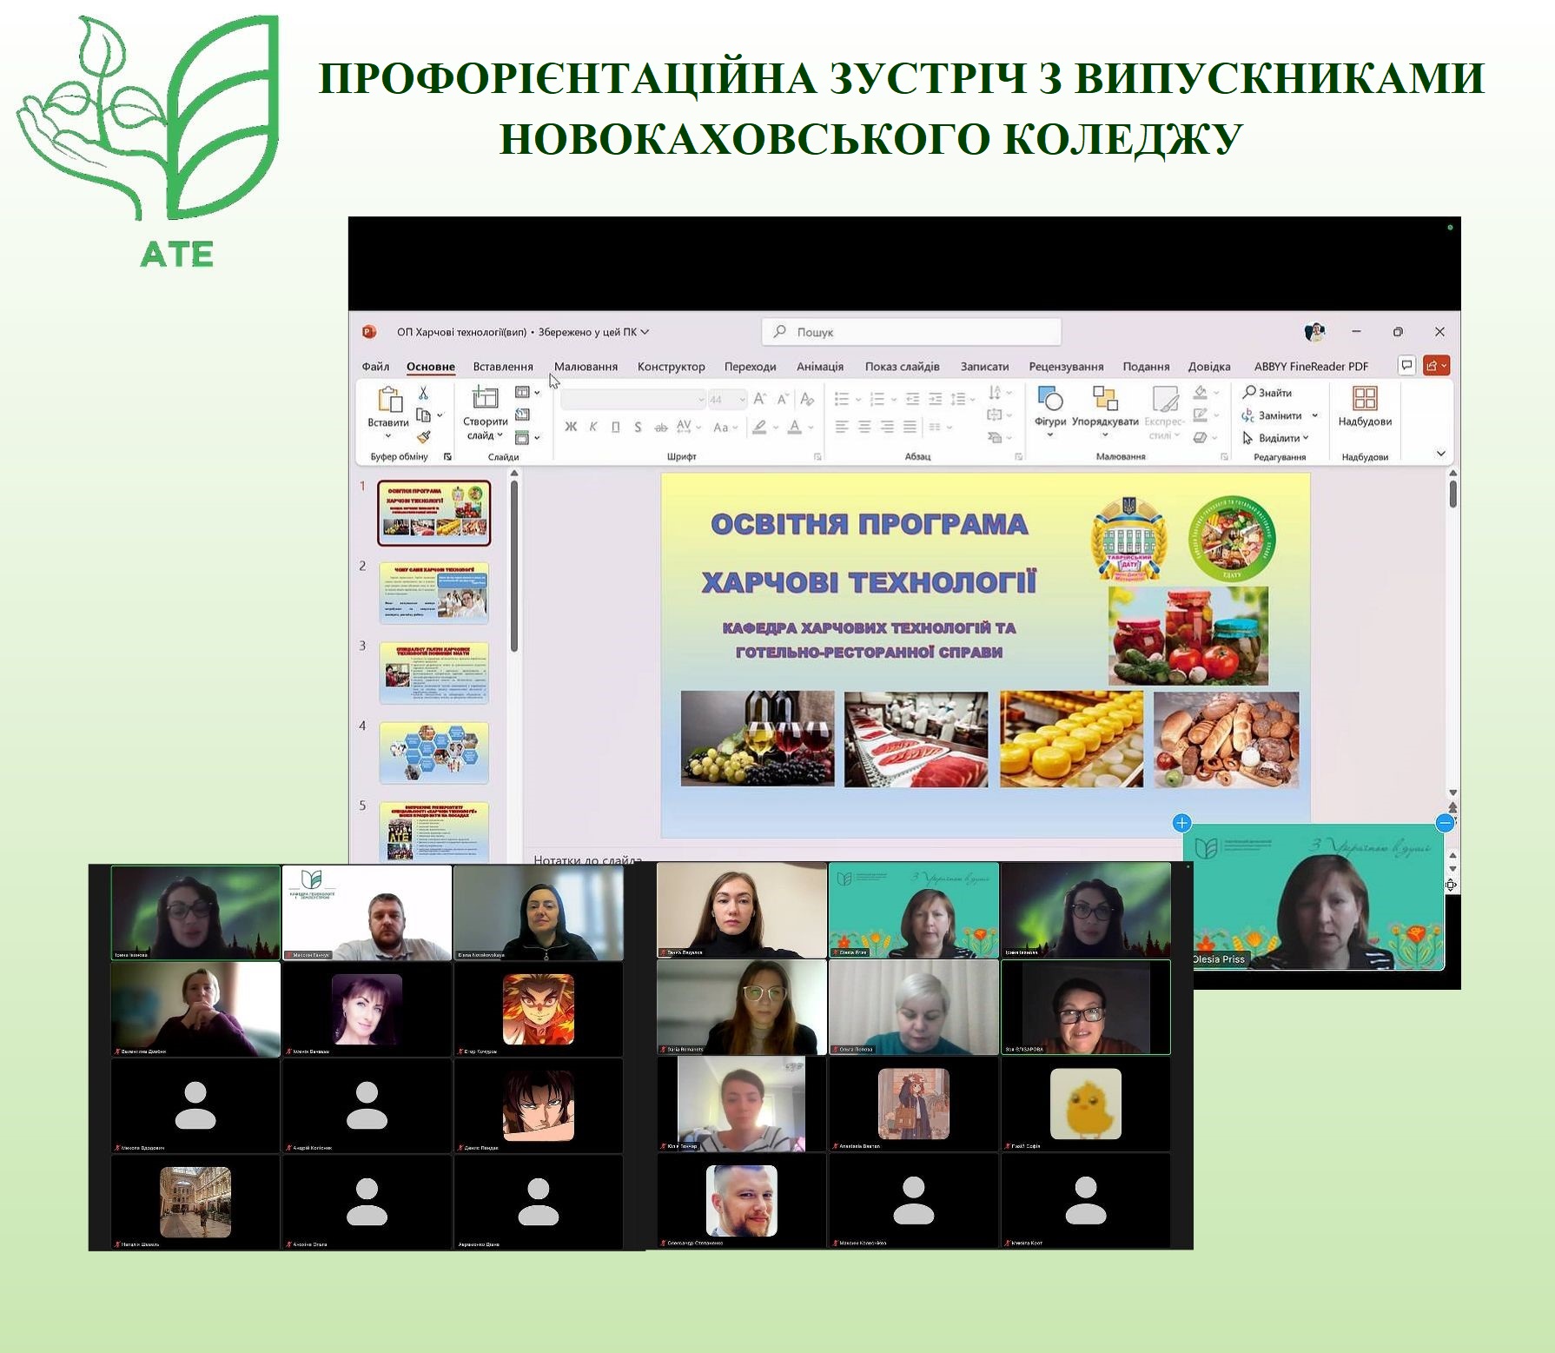The width and height of the screenshot is (1555, 1353).
Task: Expand the Створити слайд dropdown arrow
Action: coord(500,434)
